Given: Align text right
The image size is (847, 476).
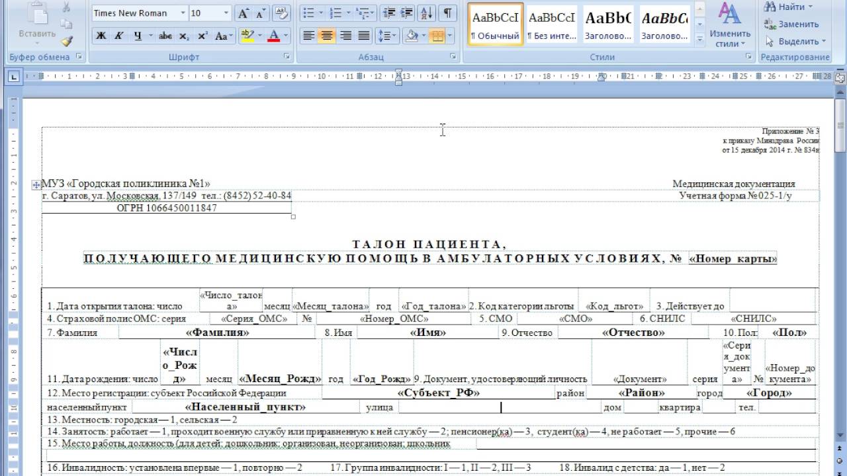Looking at the screenshot, I should tap(345, 36).
